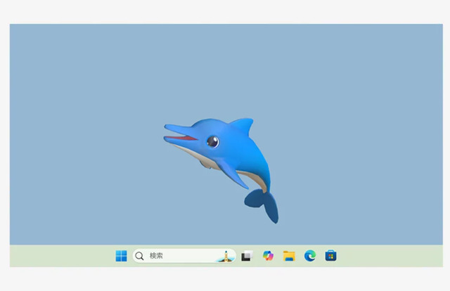Click the lighthouse search highlight icon
Image resolution: width=450 pixels, height=291 pixels.
click(x=226, y=256)
